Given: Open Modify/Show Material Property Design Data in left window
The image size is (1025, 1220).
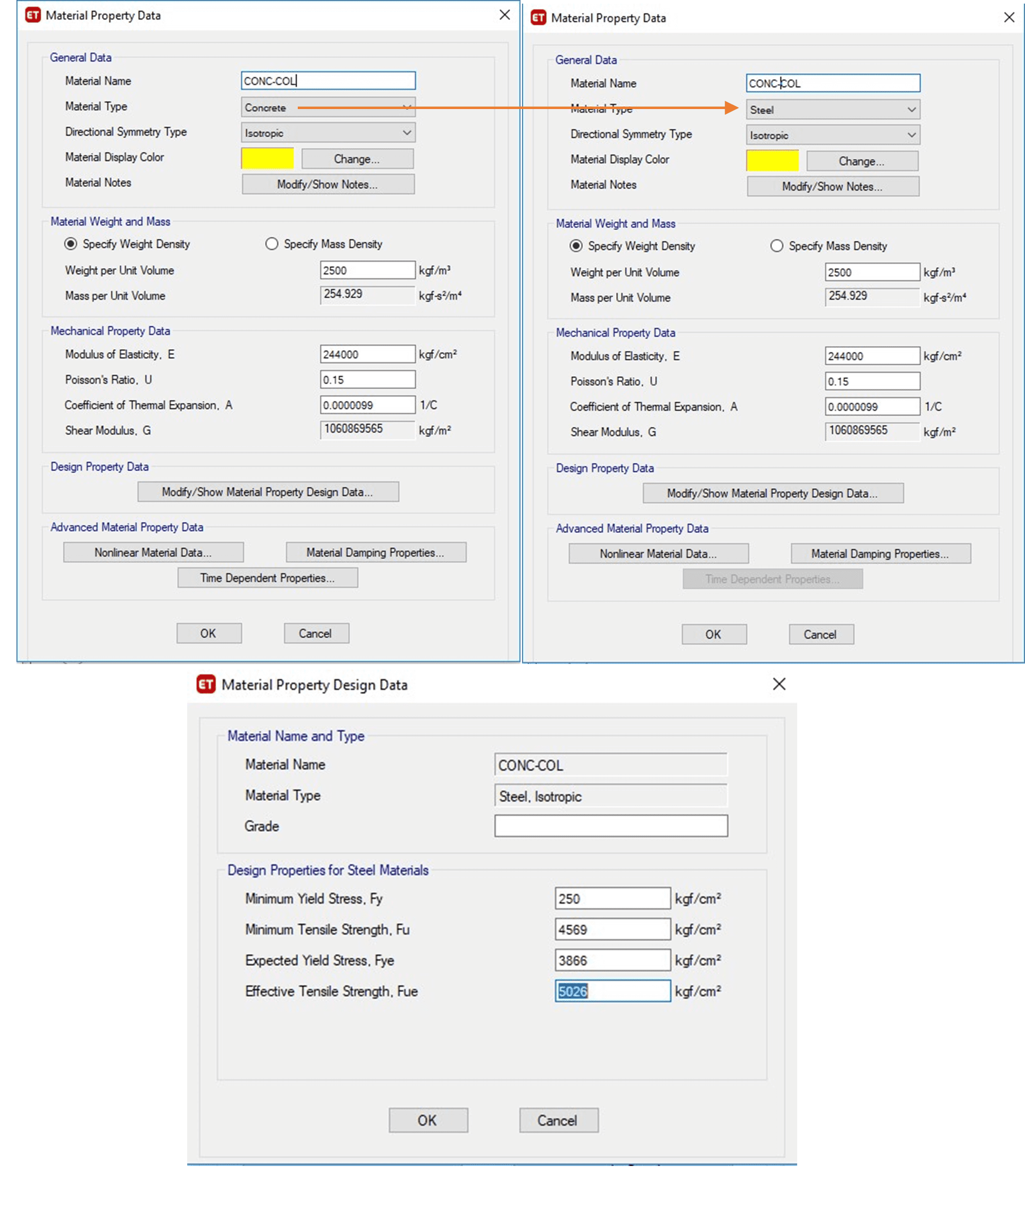Looking at the screenshot, I should click(268, 492).
